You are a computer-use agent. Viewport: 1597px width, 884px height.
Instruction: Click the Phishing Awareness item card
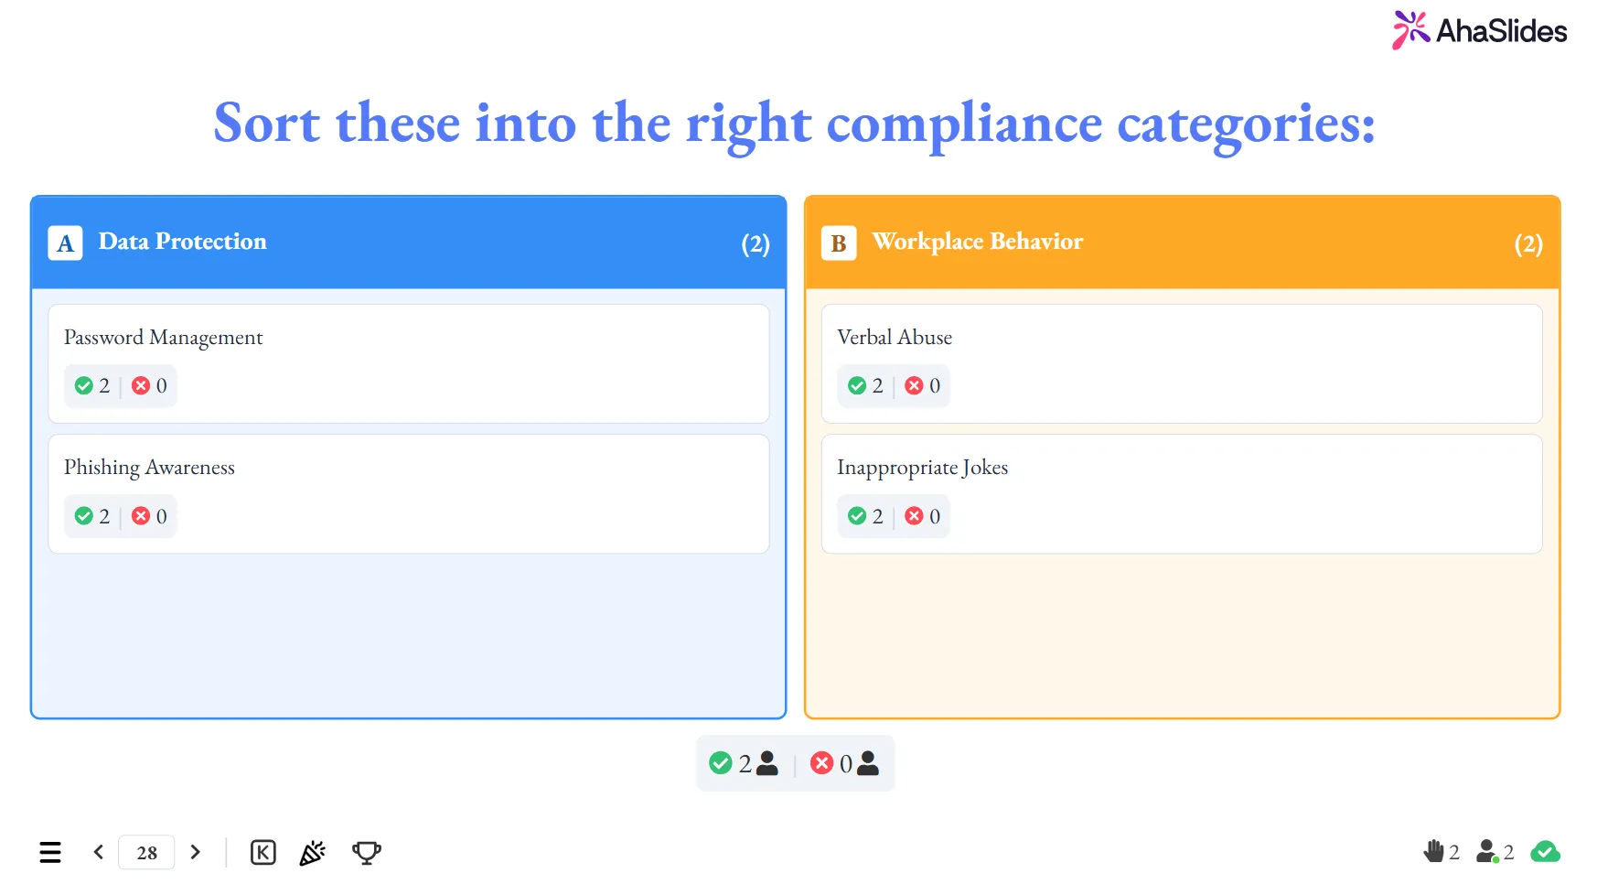408,493
